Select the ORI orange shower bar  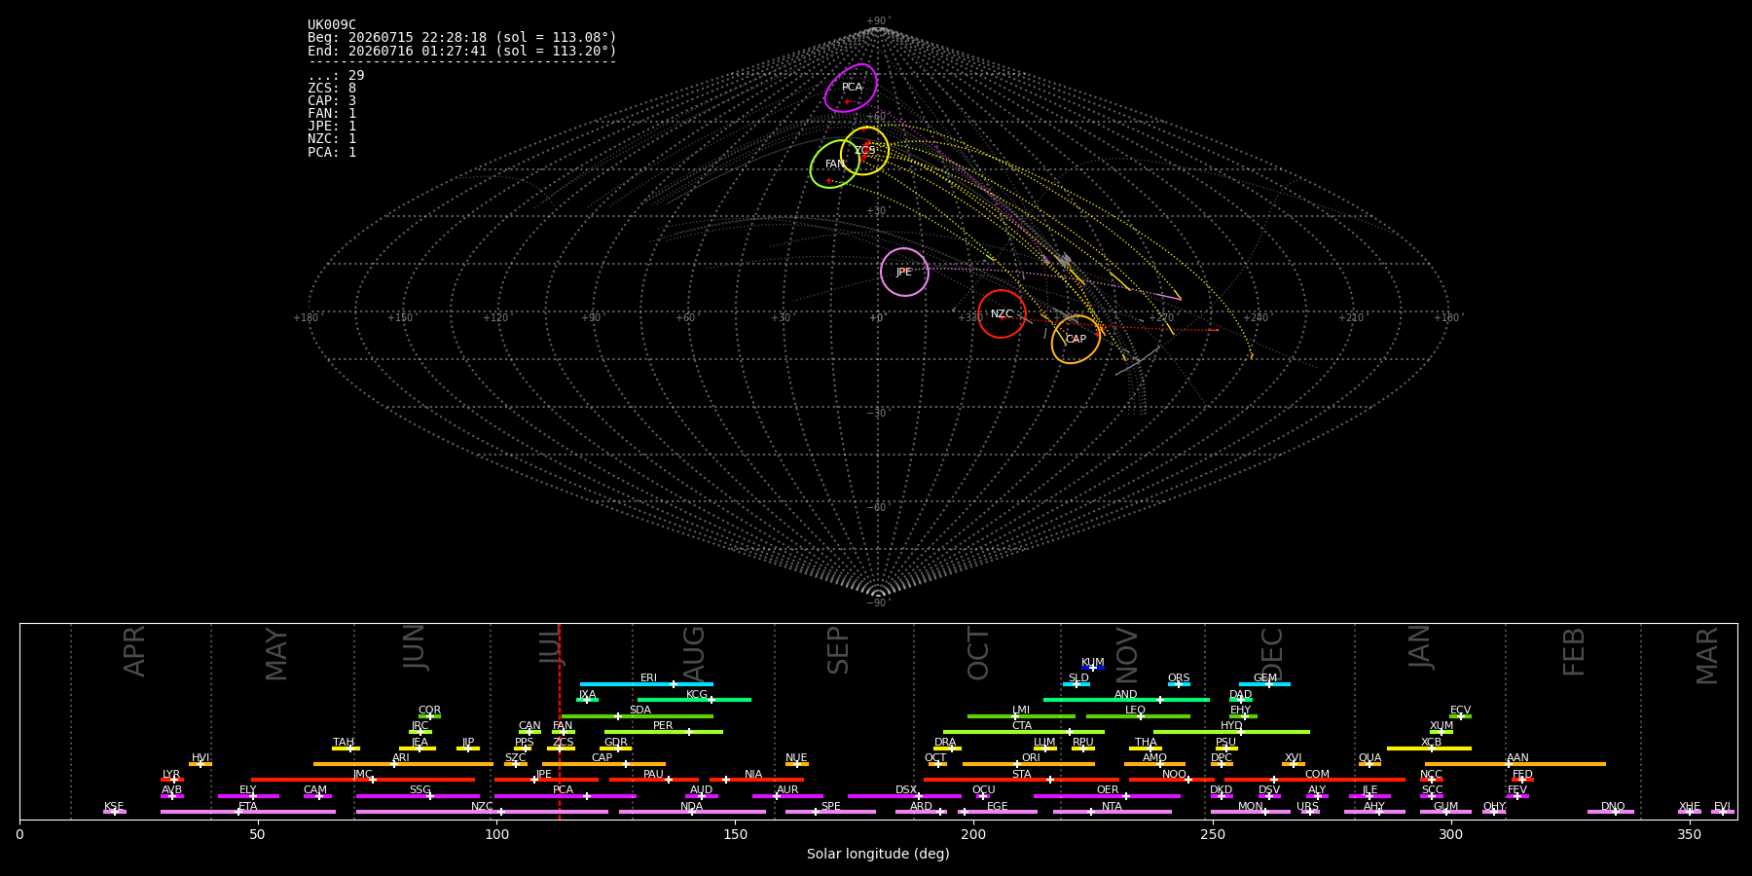[x=1029, y=764]
